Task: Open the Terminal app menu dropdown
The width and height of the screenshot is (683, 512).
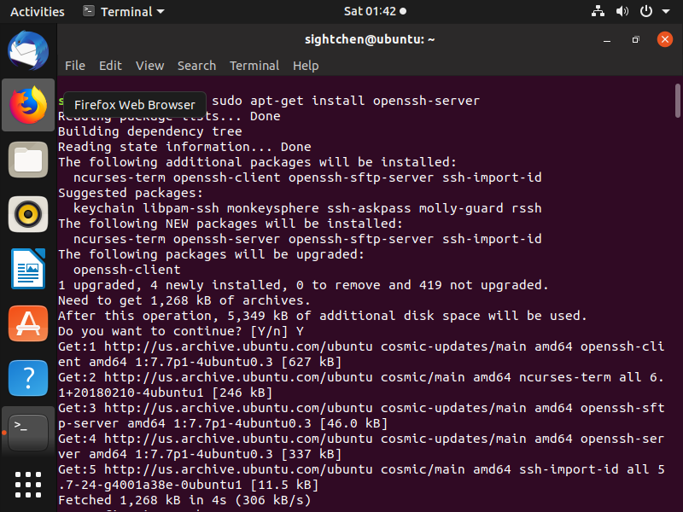Action: pyautogui.click(x=124, y=12)
